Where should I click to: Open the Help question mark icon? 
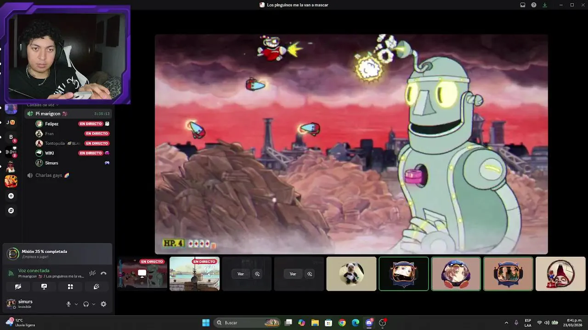click(x=534, y=5)
